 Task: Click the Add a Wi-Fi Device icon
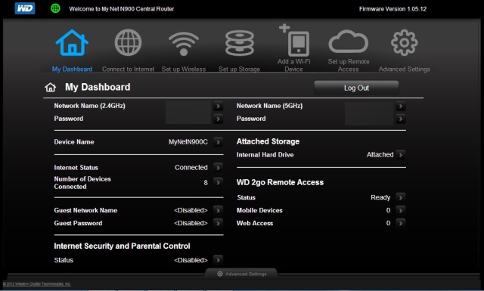(294, 40)
